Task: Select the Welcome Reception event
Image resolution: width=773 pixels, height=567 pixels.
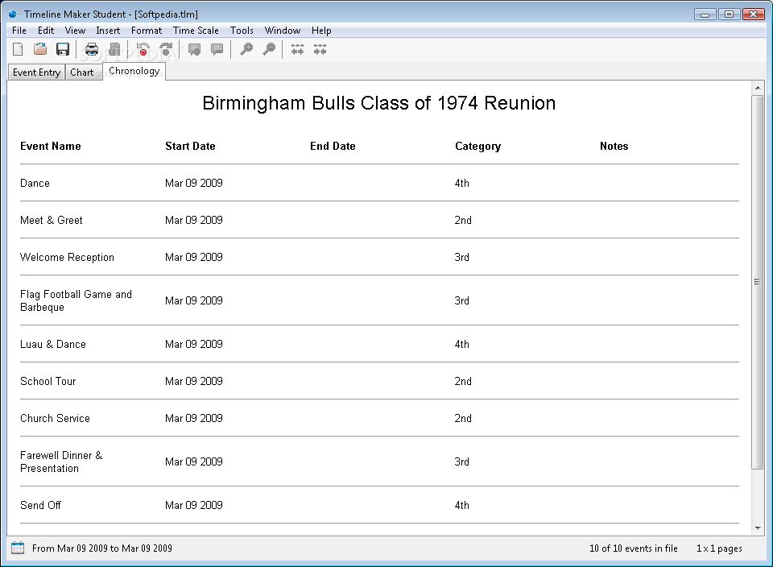Action: (67, 257)
